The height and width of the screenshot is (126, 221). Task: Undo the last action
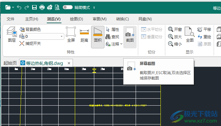pos(19,7)
